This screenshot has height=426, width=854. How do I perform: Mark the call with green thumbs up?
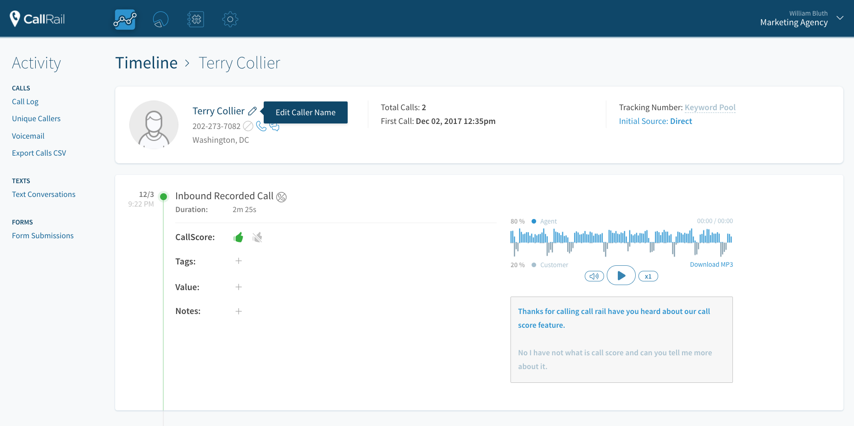(238, 237)
